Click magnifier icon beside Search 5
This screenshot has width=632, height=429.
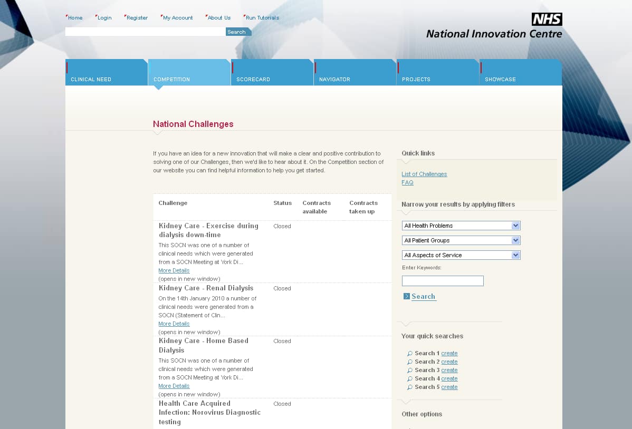click(x=410, y=387)
